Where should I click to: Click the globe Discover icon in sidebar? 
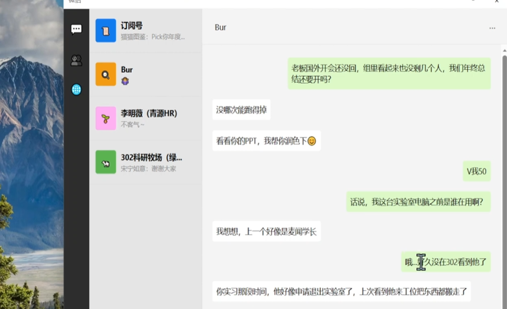(76, 89)
